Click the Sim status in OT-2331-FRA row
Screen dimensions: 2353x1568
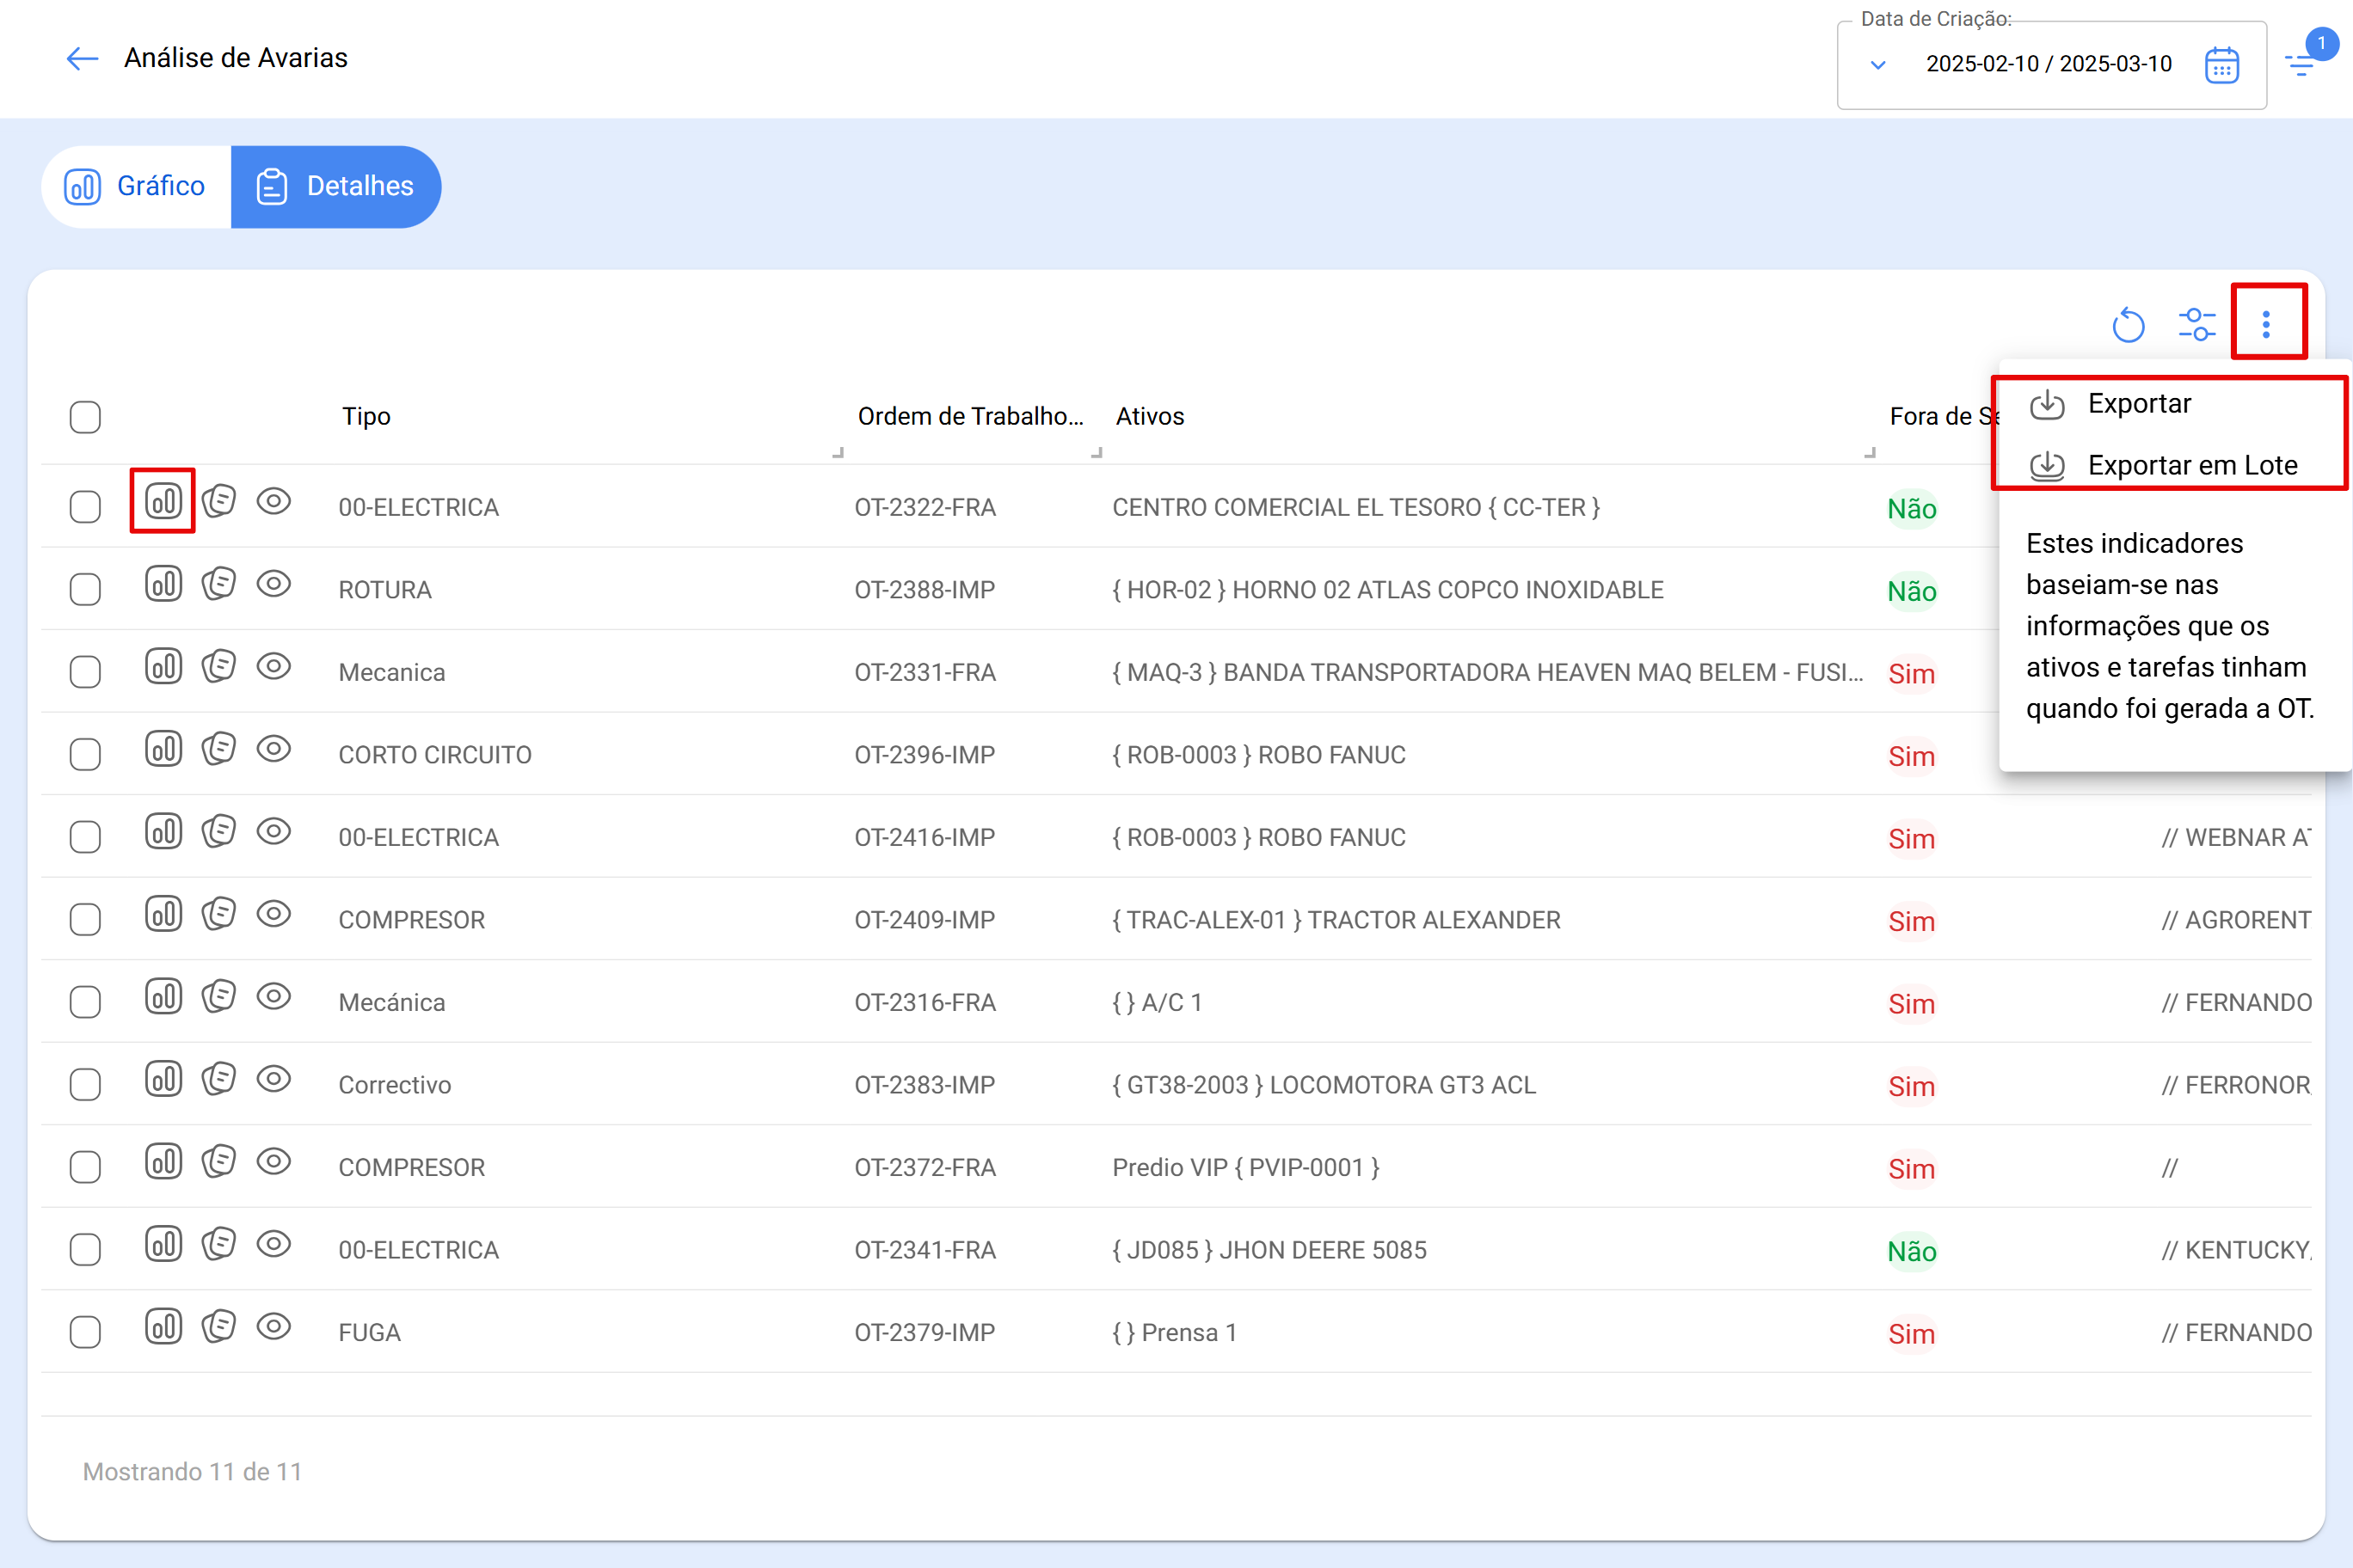(x=1911, y=674)
